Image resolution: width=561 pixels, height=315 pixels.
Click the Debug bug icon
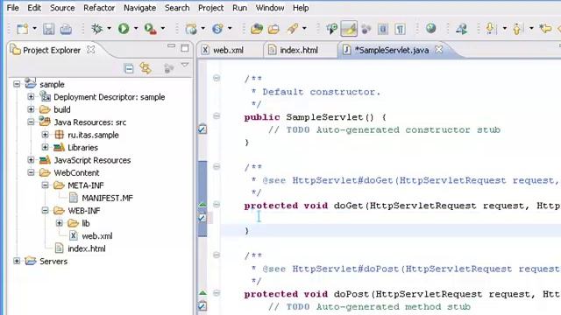click(97, 29)
